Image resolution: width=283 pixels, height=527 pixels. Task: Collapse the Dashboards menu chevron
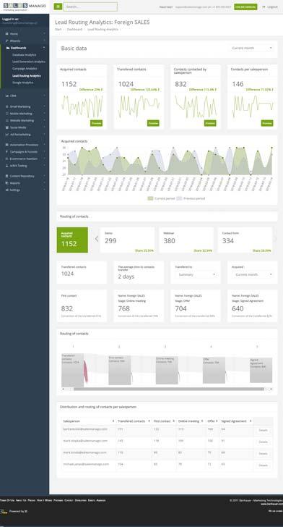pos(45,48)
